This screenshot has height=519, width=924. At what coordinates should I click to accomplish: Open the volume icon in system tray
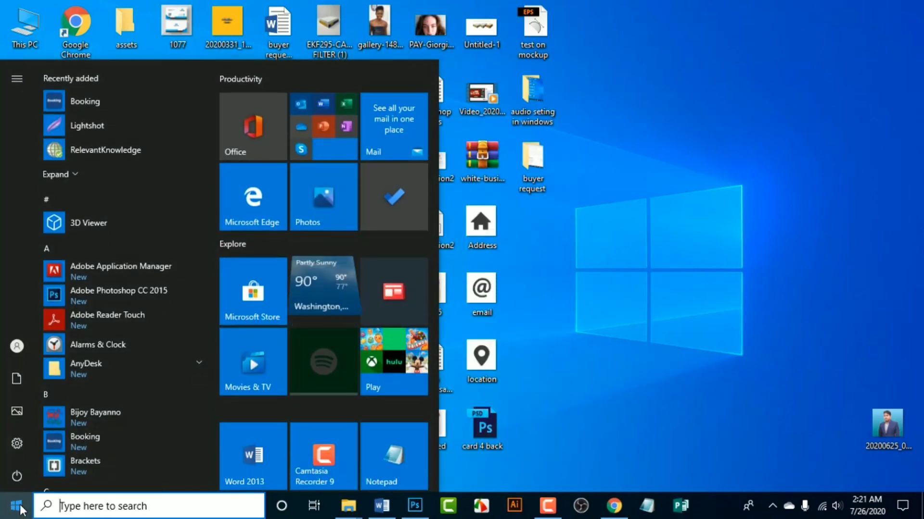[837, 506]
